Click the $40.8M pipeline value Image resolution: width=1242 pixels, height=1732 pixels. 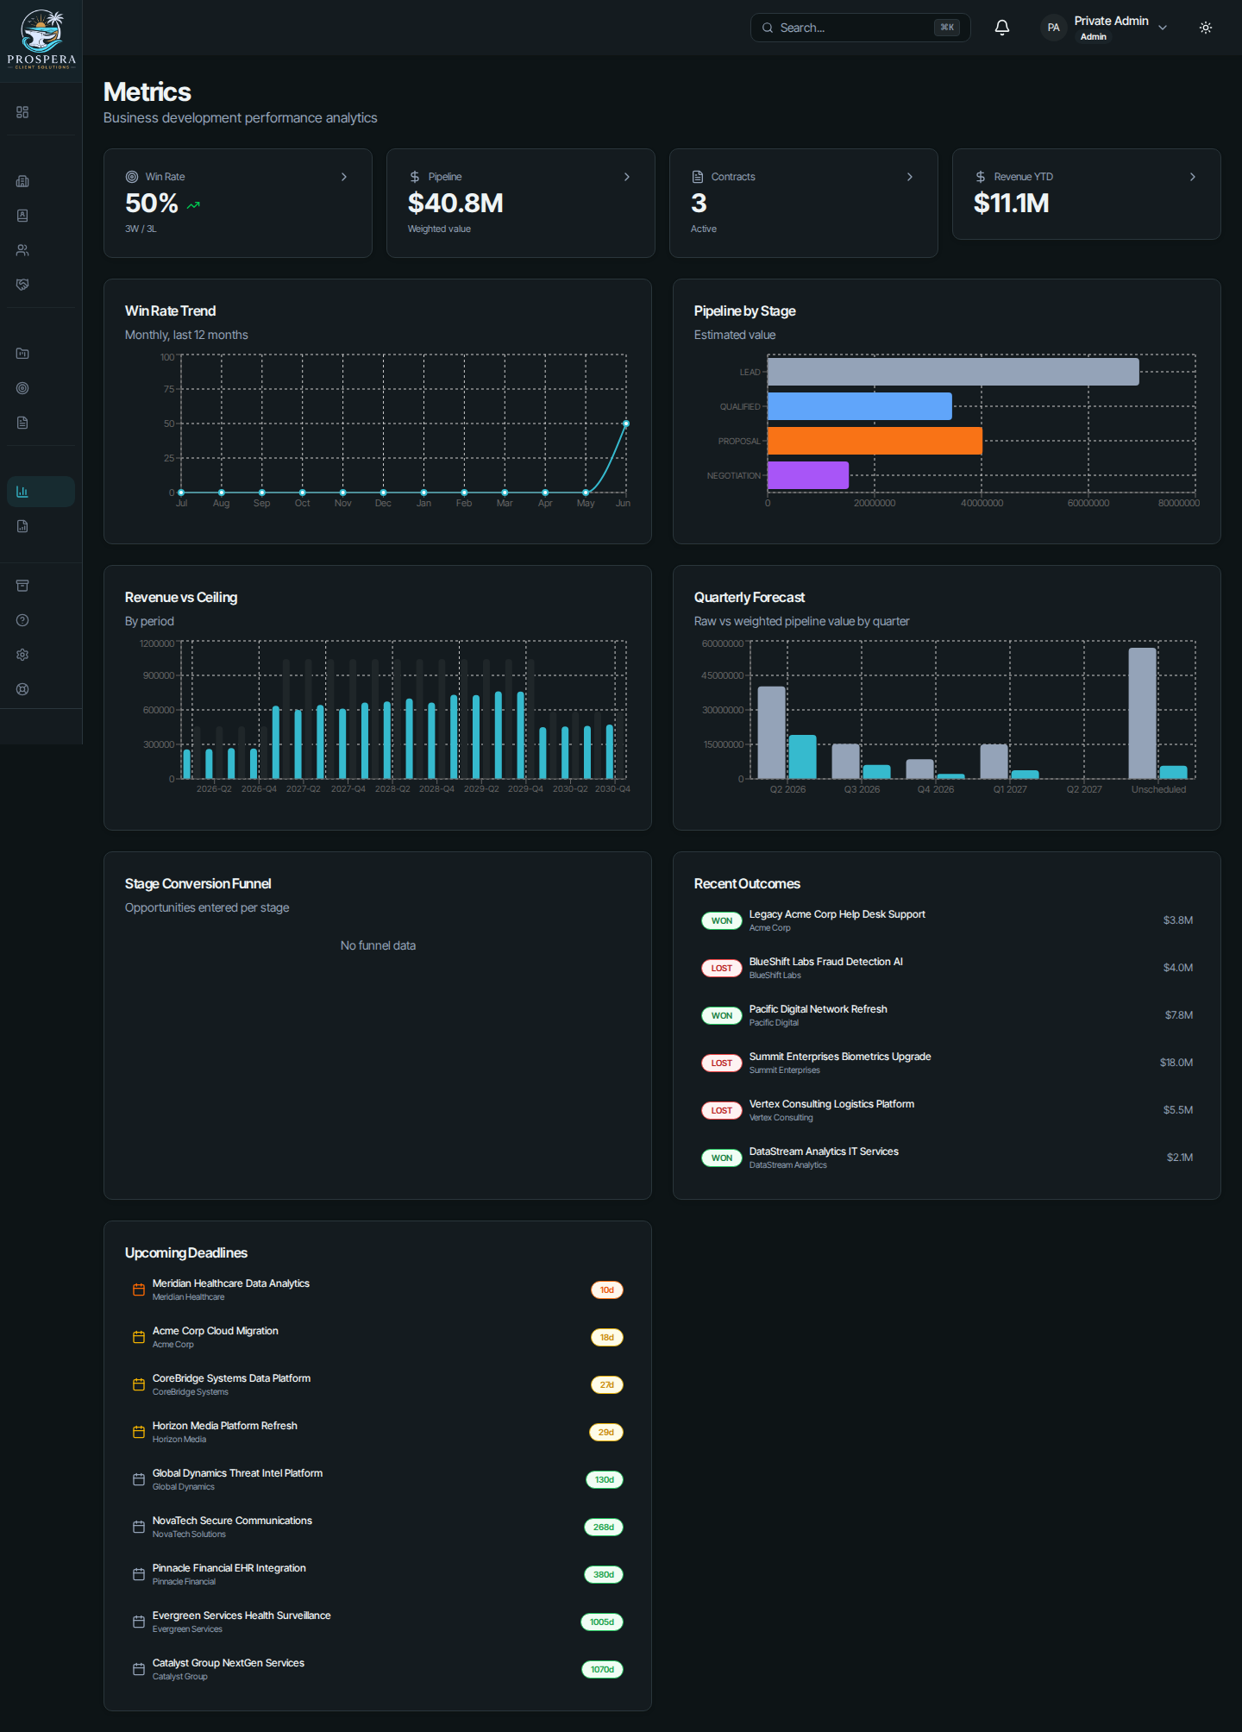point(455,204)
